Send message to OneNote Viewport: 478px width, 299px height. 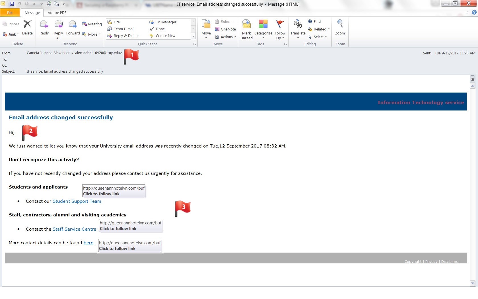coord(225,29)
